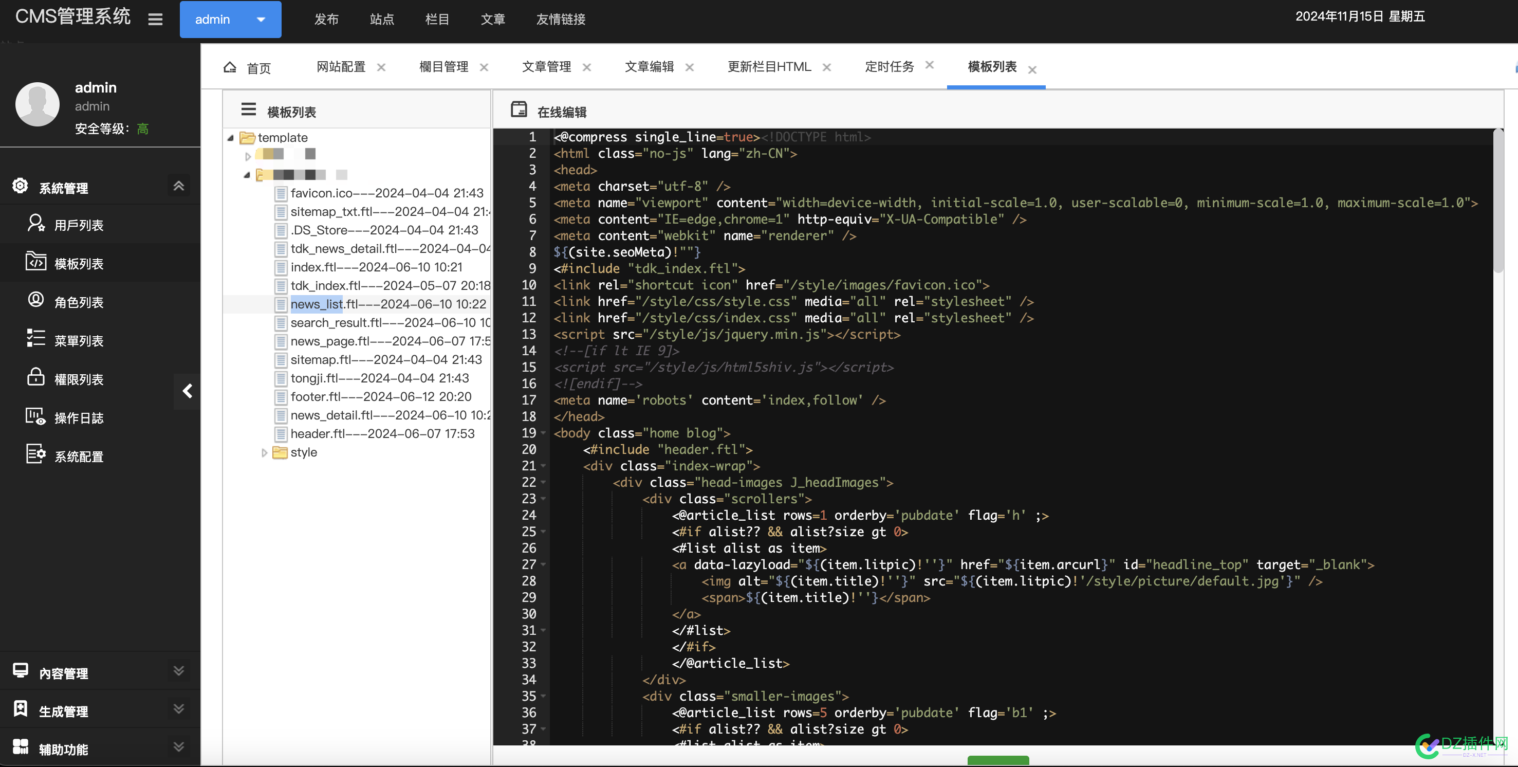
Task: Click the 模板列表 code-folder sidebar icon
Action: tap(36, 261)
